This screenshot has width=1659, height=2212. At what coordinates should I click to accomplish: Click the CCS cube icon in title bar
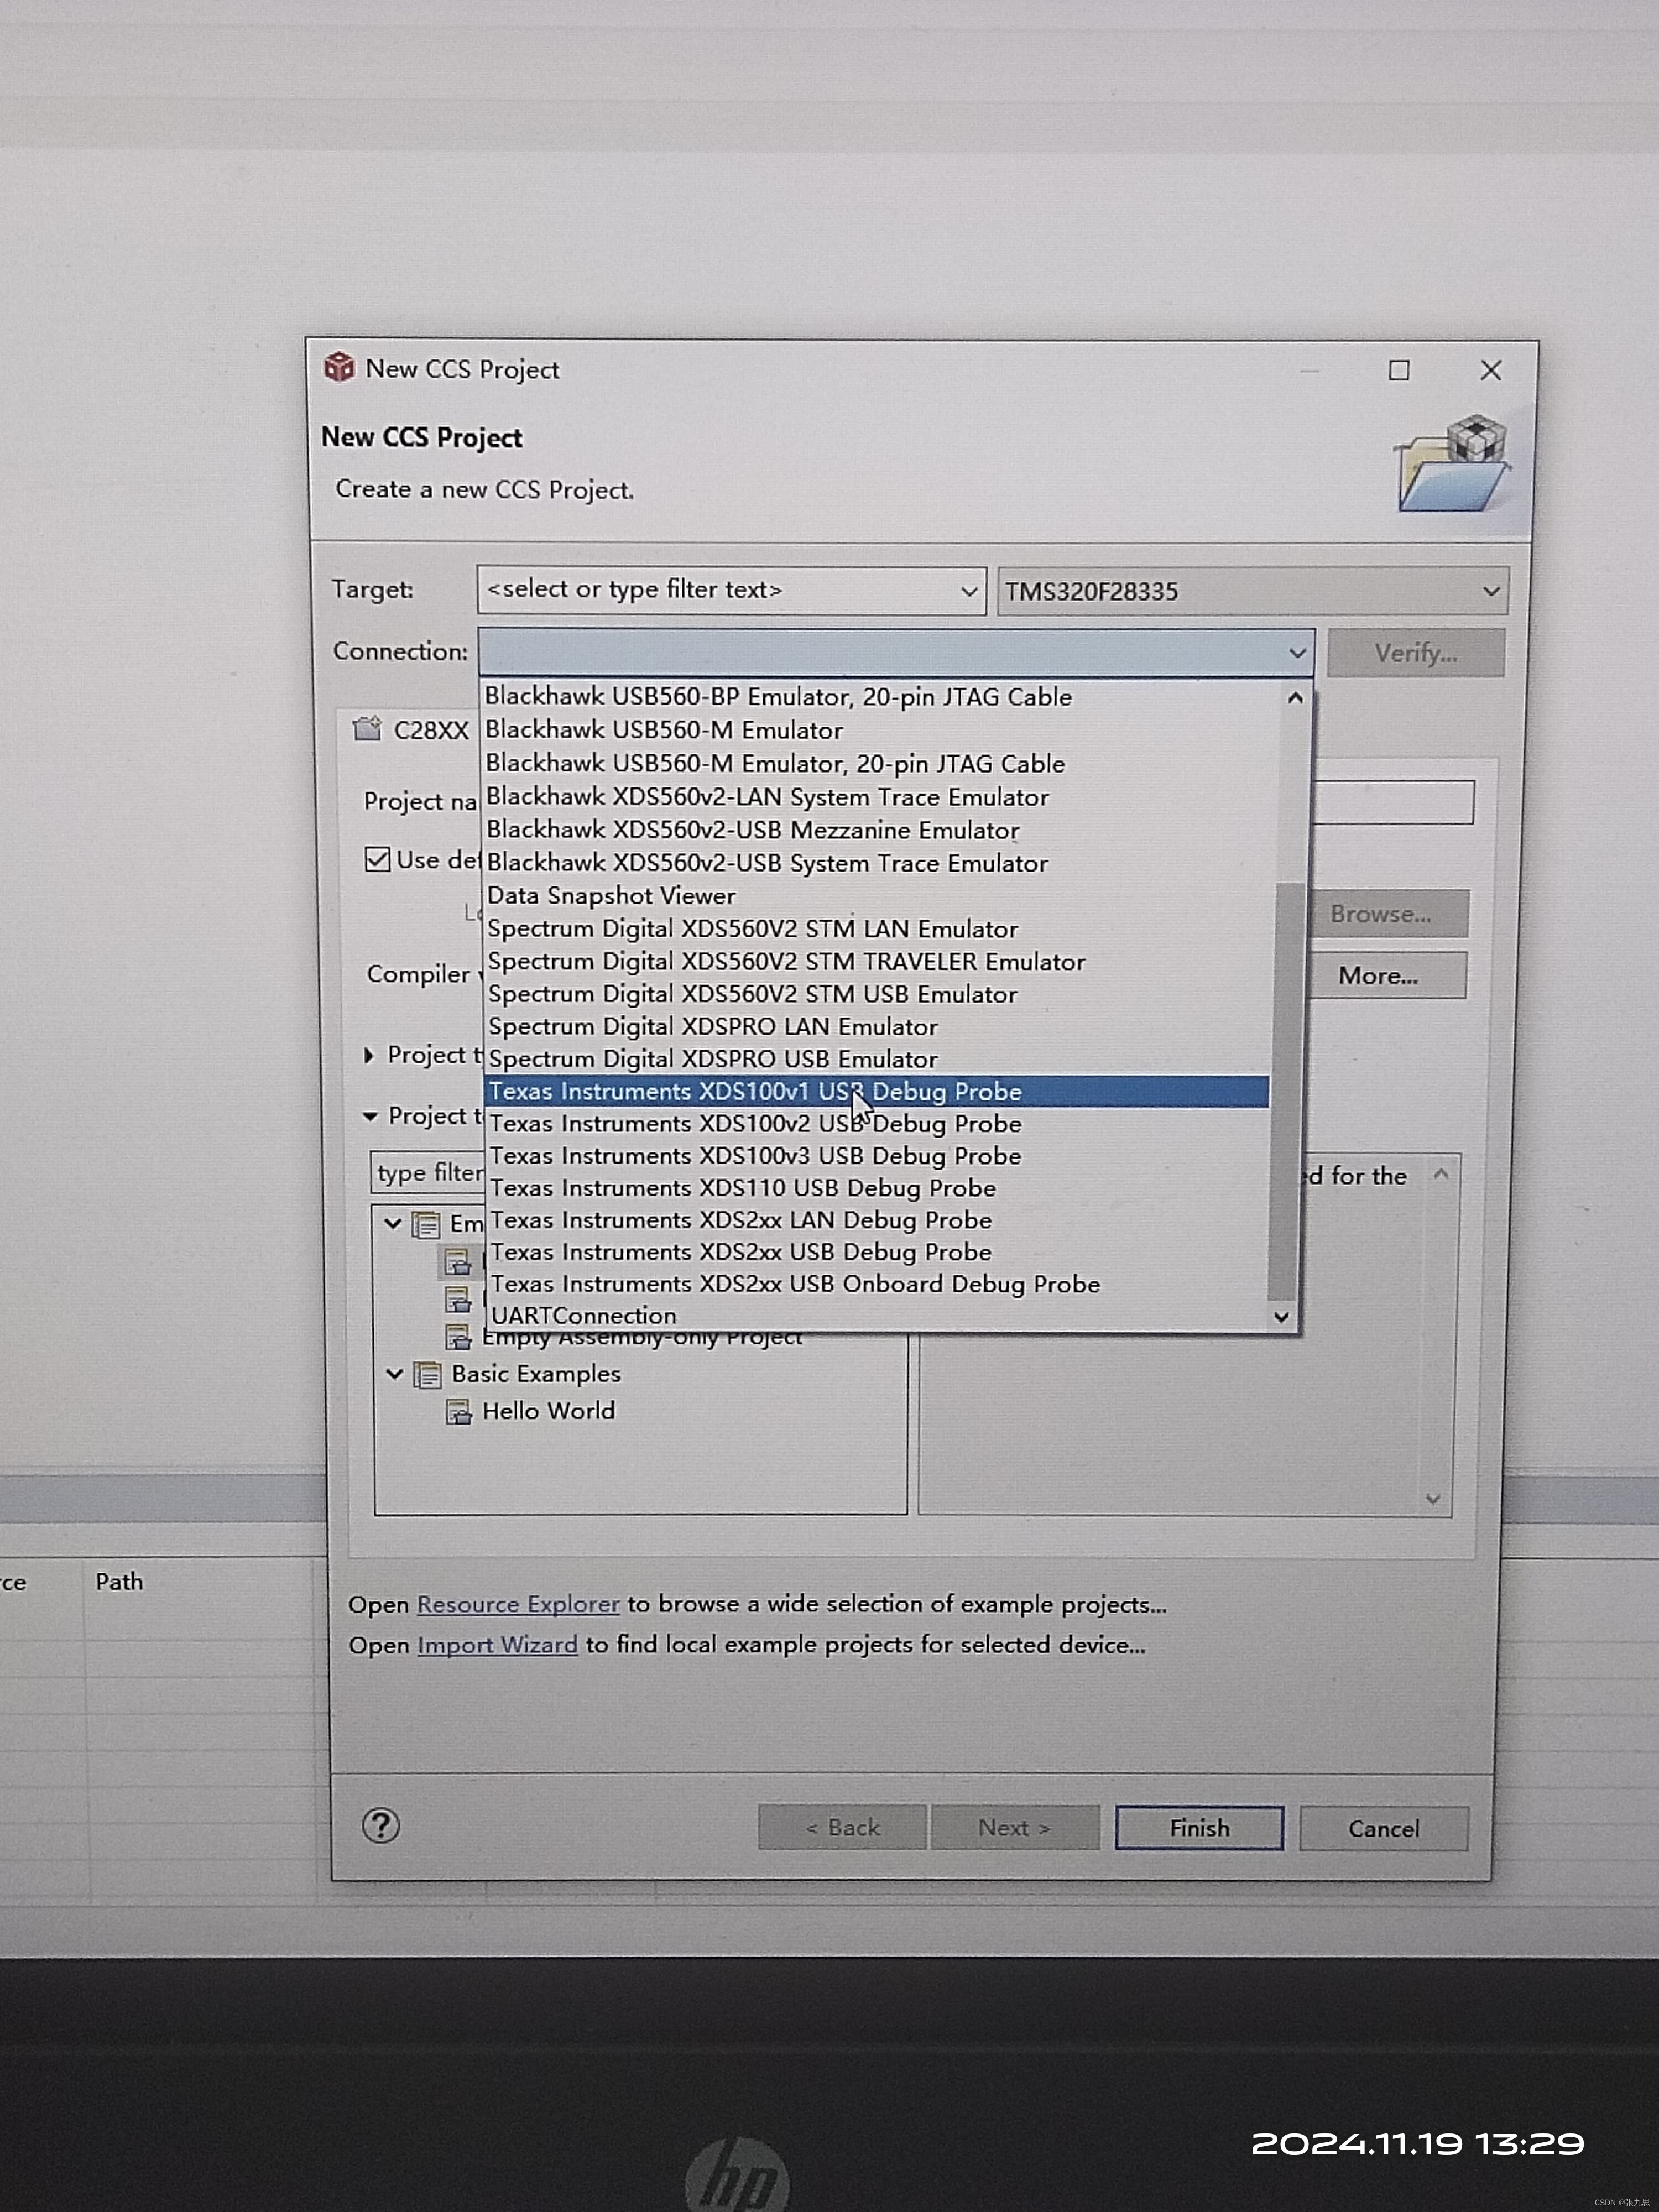pyautogui.click(x=339, y=368)
